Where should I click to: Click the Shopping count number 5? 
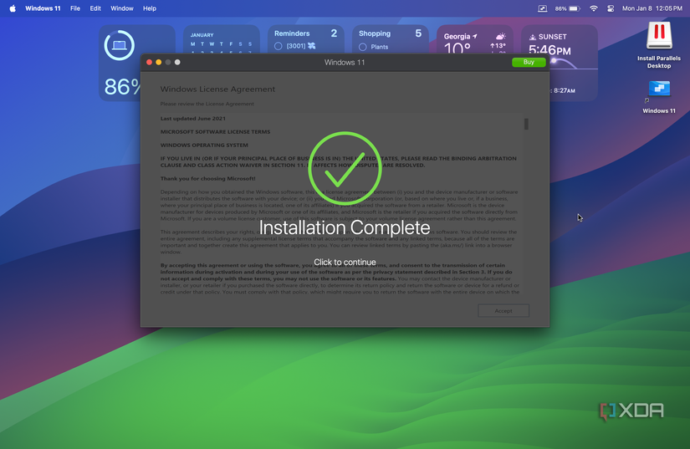tap(418, 33)
